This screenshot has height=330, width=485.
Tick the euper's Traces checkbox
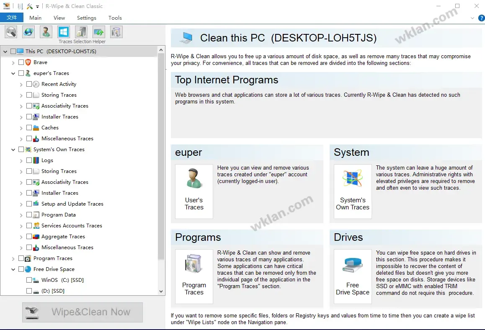21,73
